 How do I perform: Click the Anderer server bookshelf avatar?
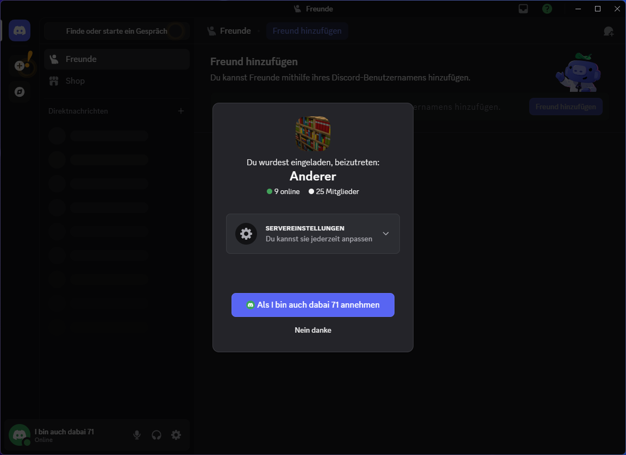point(313,133)
